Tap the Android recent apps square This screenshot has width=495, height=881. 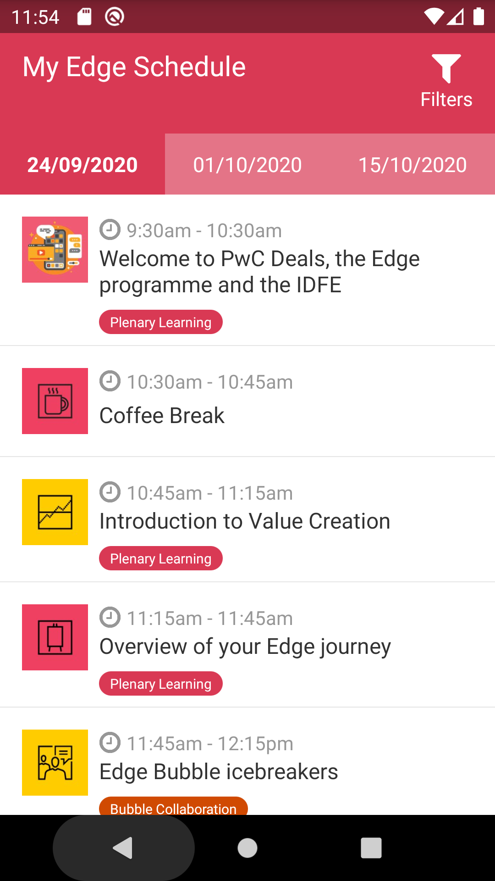(371, 848)
